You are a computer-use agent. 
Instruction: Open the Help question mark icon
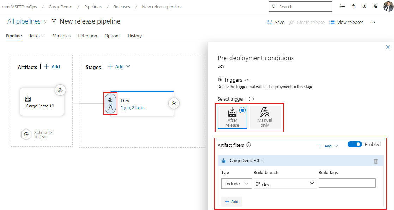[364, 6]
